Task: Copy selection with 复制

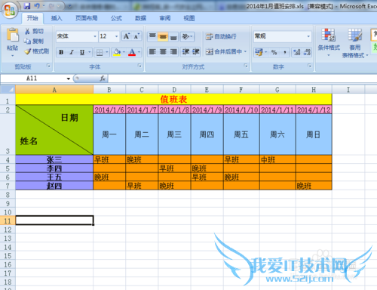Action: 34,41
